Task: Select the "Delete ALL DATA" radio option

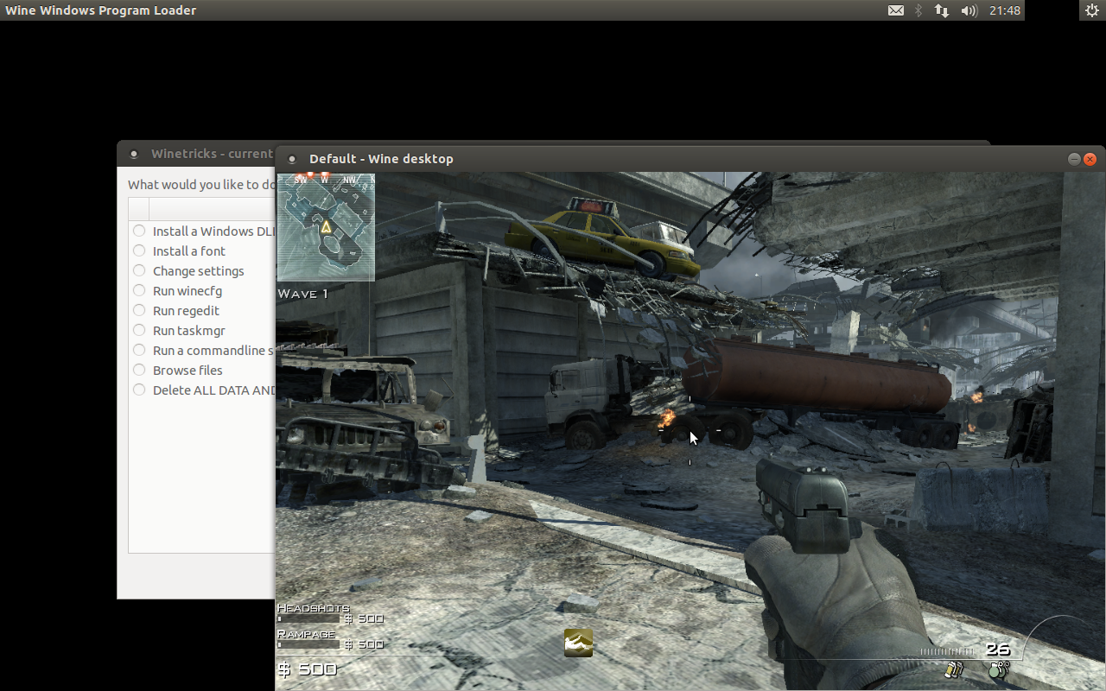Action: tap(139, 390)
